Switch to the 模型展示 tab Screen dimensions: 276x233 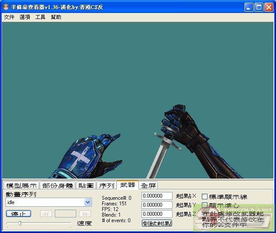click(x=21, y=186)
